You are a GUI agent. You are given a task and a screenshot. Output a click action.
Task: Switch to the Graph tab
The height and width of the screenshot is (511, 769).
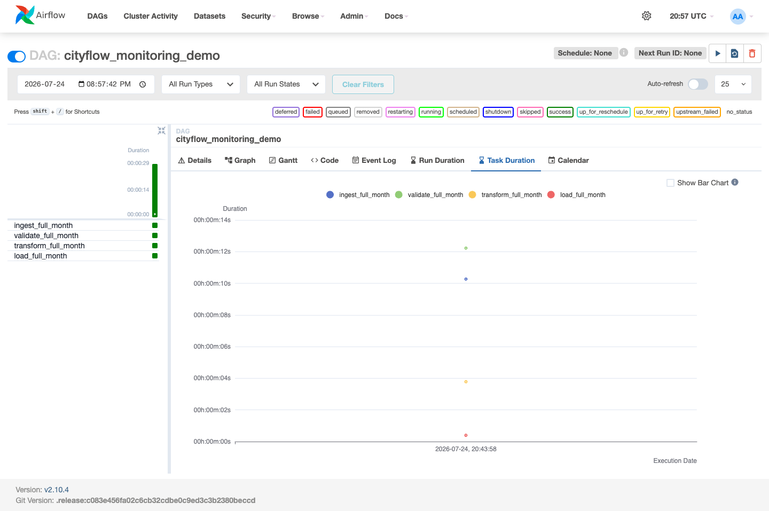point(240,160)
